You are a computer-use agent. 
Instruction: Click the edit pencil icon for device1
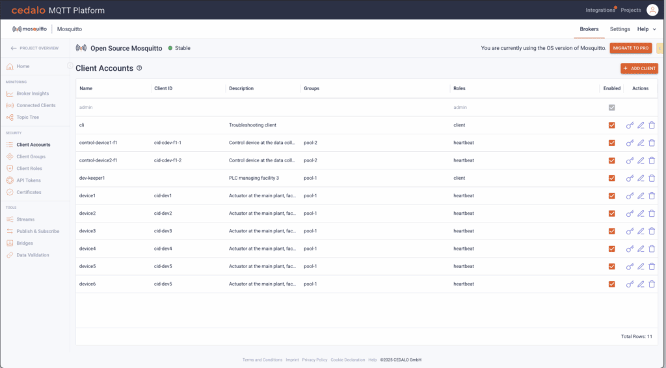[641, 196]
